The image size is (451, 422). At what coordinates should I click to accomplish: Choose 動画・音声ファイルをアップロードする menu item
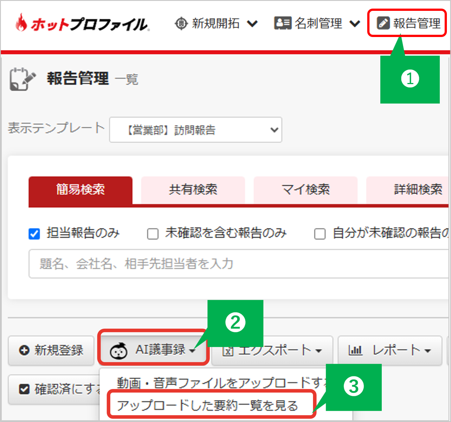pos(221,383)
